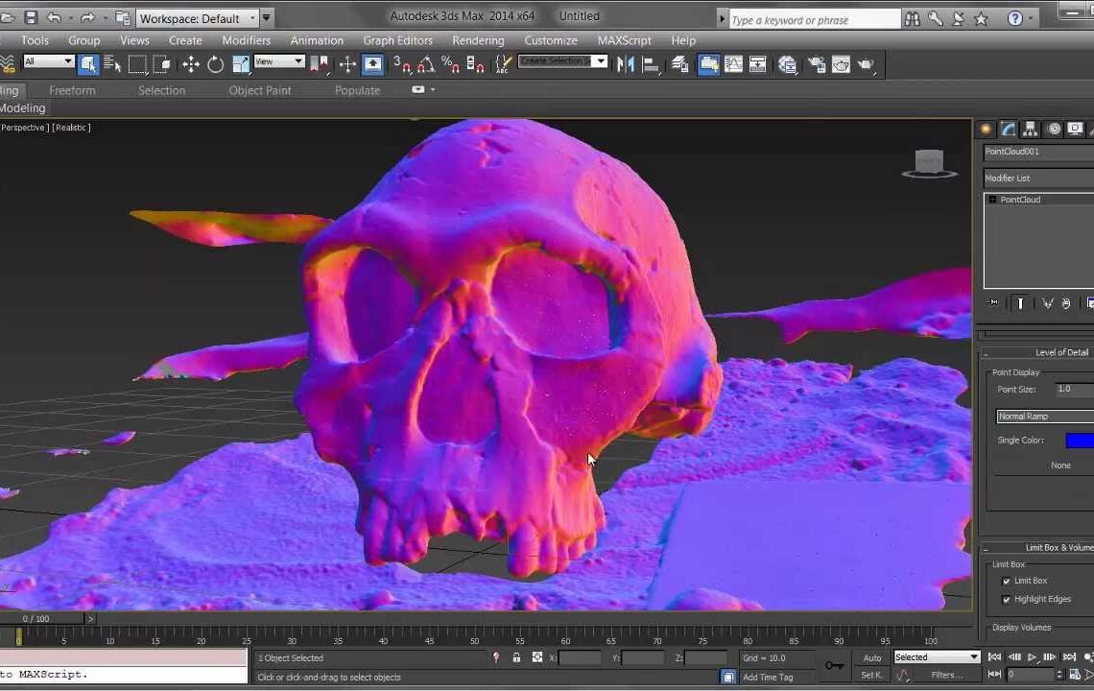Viewport: 1094px width, 691px height.
Task: Click the Set Key button
Action: [x=870, y=676]
